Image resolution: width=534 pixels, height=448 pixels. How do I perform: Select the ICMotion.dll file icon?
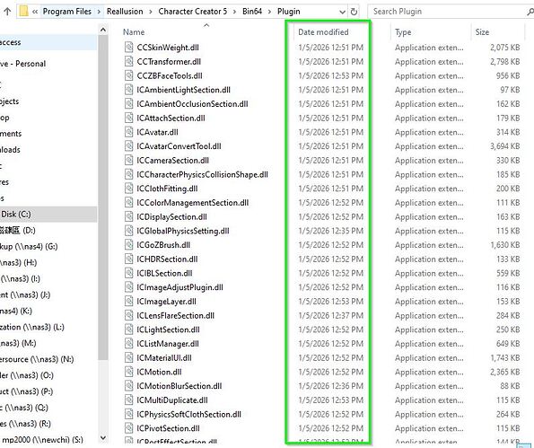coord(128,372)
